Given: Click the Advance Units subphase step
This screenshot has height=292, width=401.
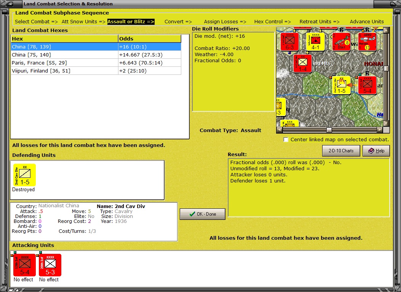Looking at the screenshot, I should (367, 22).
